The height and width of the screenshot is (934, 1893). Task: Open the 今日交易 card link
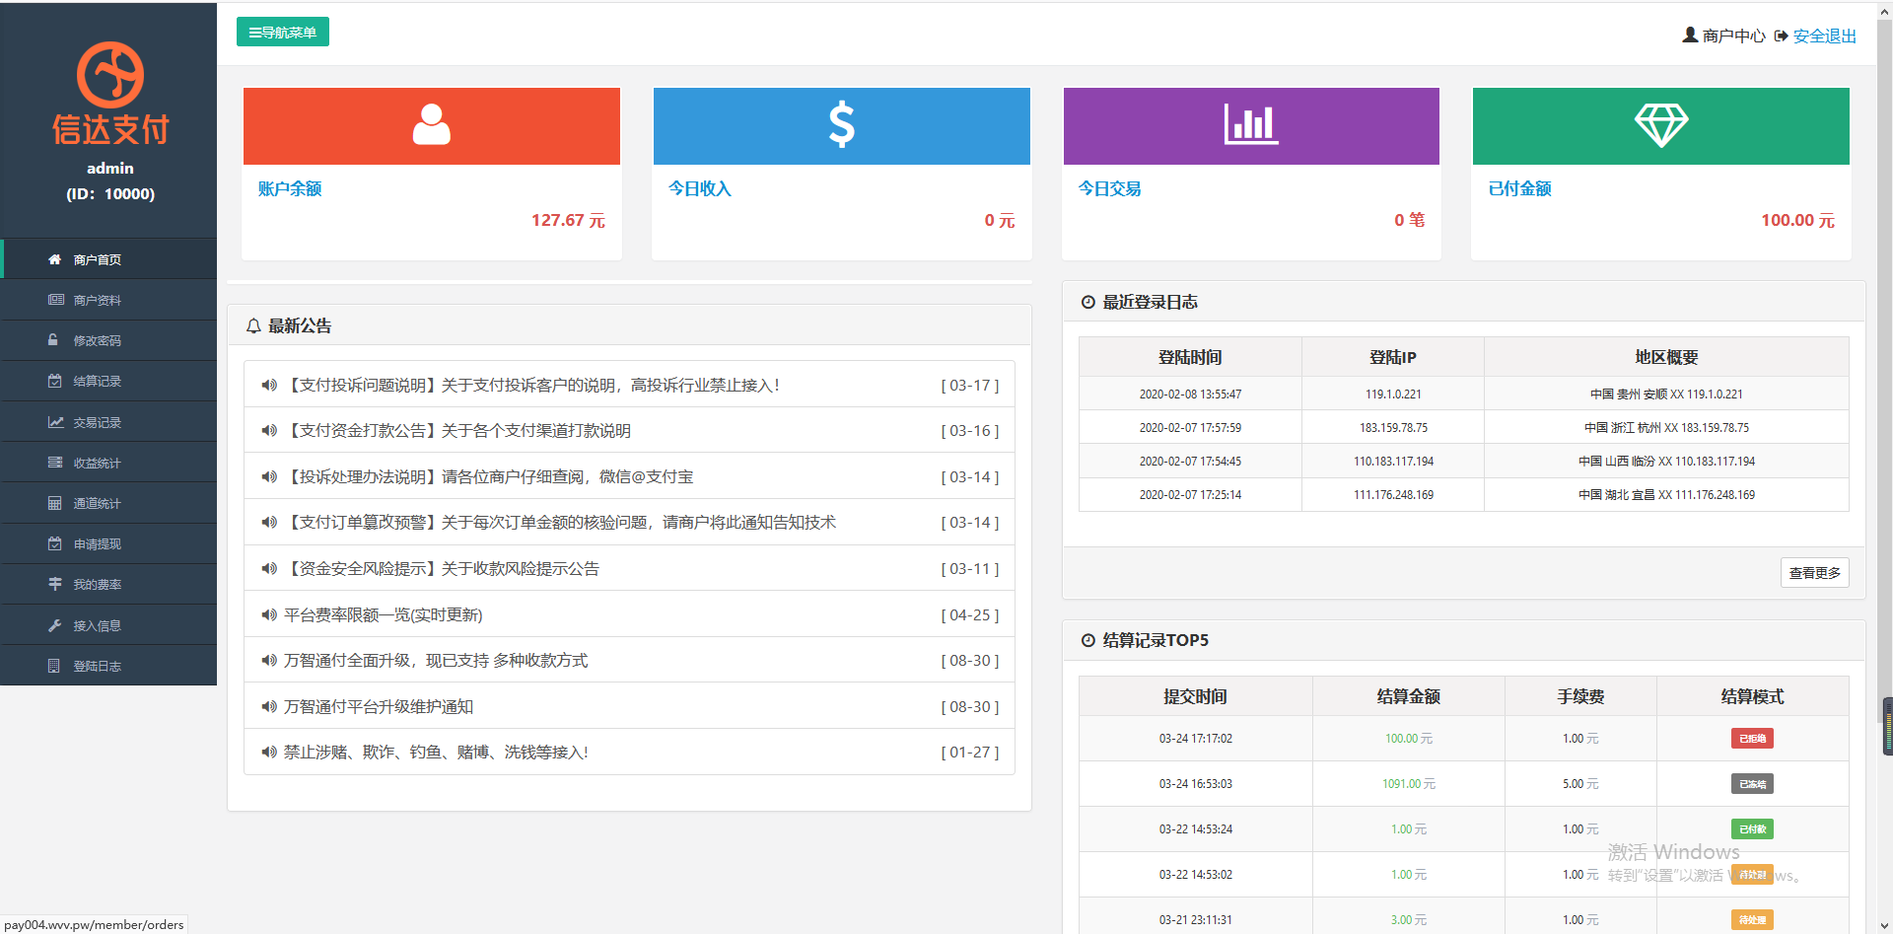[1110, 188]
